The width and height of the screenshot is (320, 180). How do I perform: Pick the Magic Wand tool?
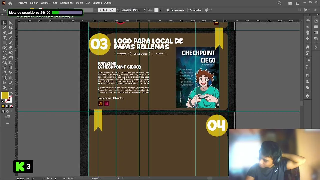(4, 28)
